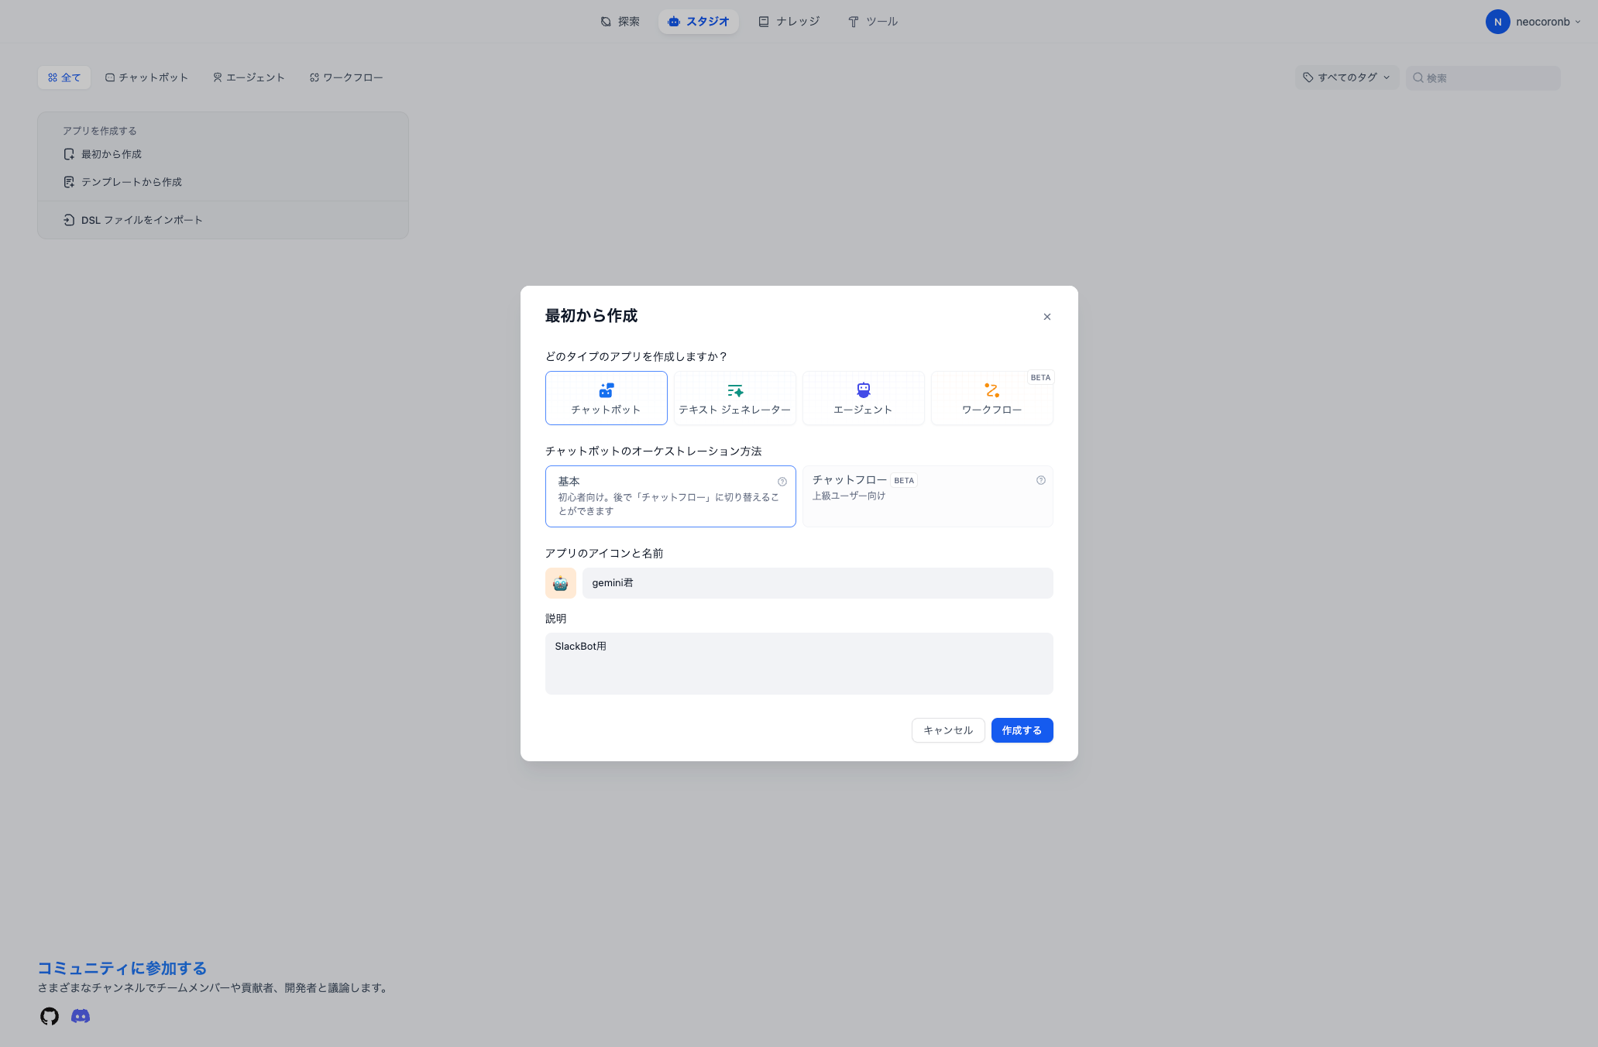Click the search magnifier icon
Viewport: 1598px width, 1047px height.
pos(1418,77)
